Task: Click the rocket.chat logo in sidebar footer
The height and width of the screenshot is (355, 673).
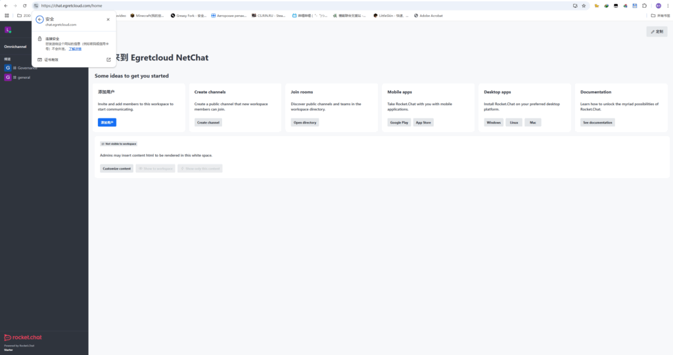Action: click(x=23, y=337)
